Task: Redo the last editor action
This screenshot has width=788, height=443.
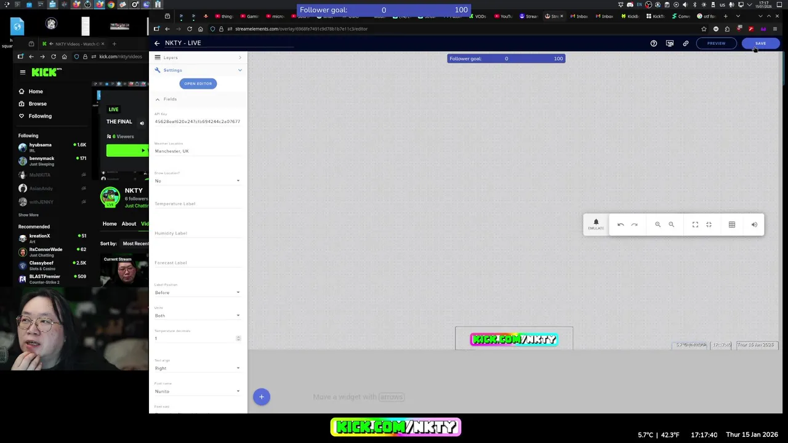Action: (634, 225)
